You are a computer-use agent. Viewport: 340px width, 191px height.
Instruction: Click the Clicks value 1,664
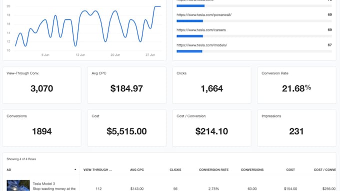point(211,88)
